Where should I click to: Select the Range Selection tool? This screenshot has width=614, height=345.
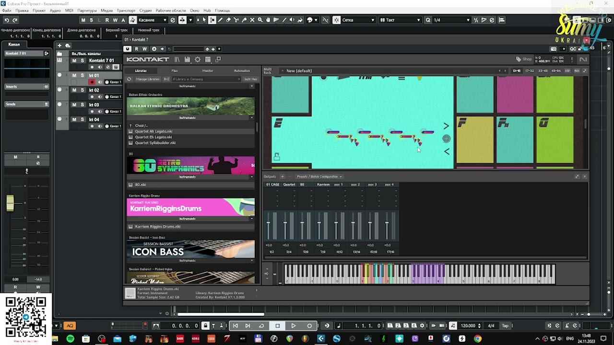tap(213, 20)
